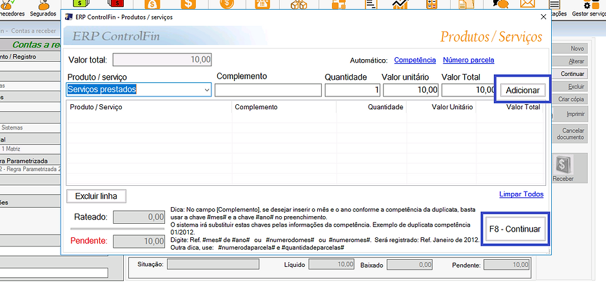Click the Líquido value field
The image size is (606, 283).
tap(331, 264)
